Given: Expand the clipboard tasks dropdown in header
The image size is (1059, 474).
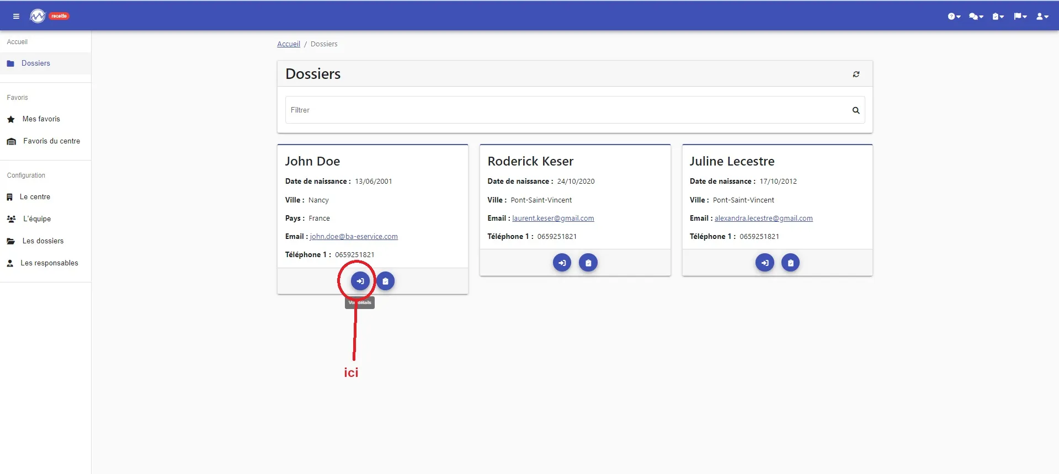Looking at the screenshot, I should click(998, 17).
